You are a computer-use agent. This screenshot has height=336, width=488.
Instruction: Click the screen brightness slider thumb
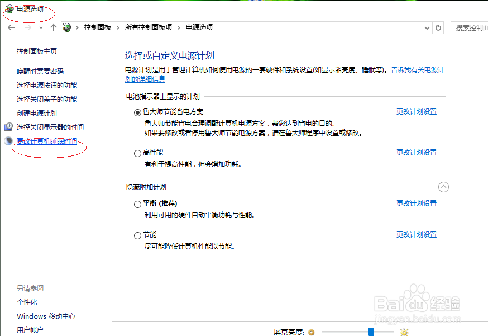point(371,332)
